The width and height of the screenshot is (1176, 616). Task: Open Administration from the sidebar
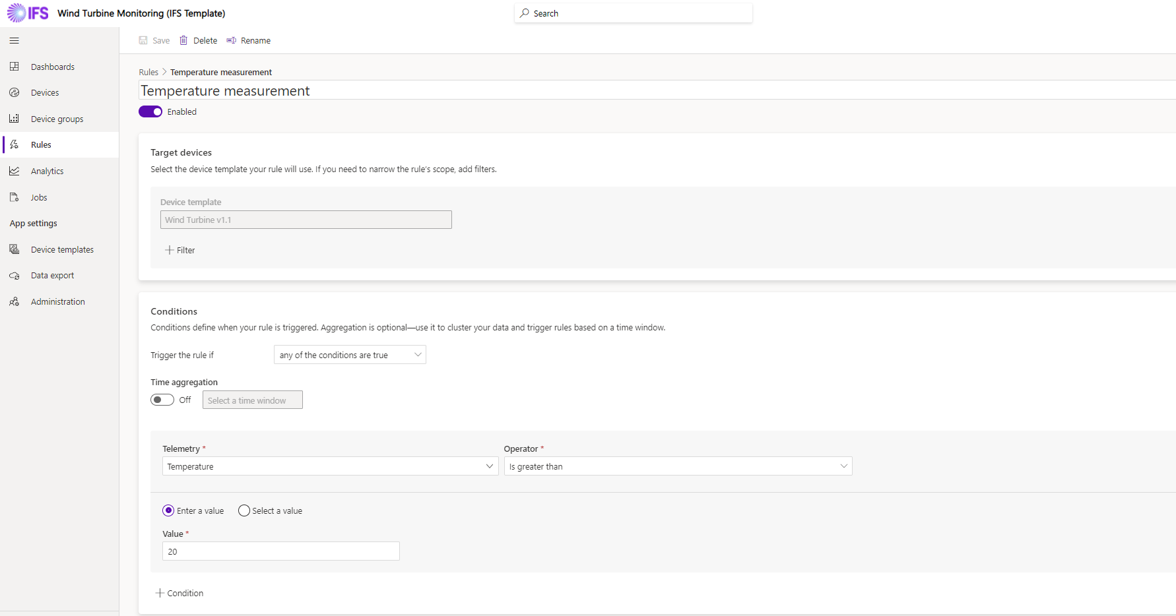point(57,301)
